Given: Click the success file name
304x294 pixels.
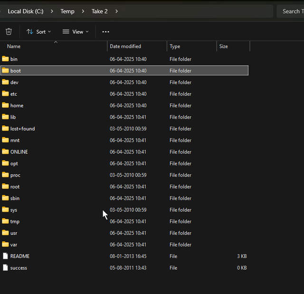Looking at the screenshot, I should coord(19,268).
